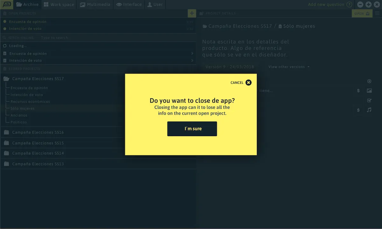382x229 pixels.
Task: Go to the Interface tab
Action: click(129, 4)
